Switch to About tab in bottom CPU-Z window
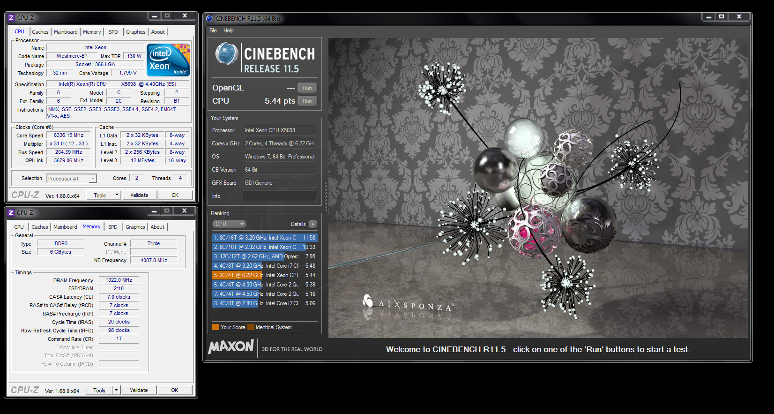Image resolution: width=774 pixels, height=414 pixels. 157,227
